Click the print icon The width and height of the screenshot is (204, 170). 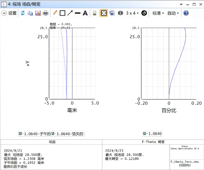46,13
